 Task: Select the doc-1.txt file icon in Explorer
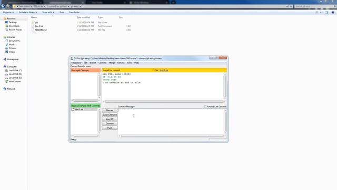pyautogui.click(x=33, y=26)
